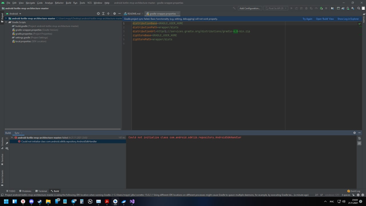
Task: Click the Apply Changes and attach debugger icon
Action: pyautogui.click(x=321, y=8)
